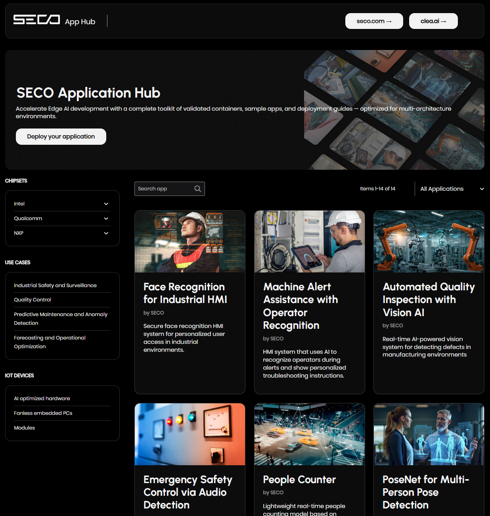Click the Automated Quality Inspection robot image
This screenshot has height=516, width=490.
coord(429,241)
